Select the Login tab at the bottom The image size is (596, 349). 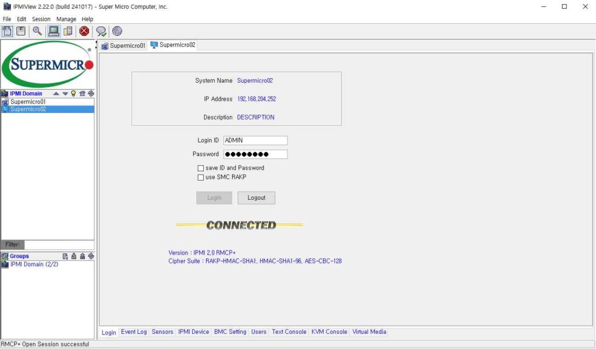pyautogui.click(x=109, y=332)
